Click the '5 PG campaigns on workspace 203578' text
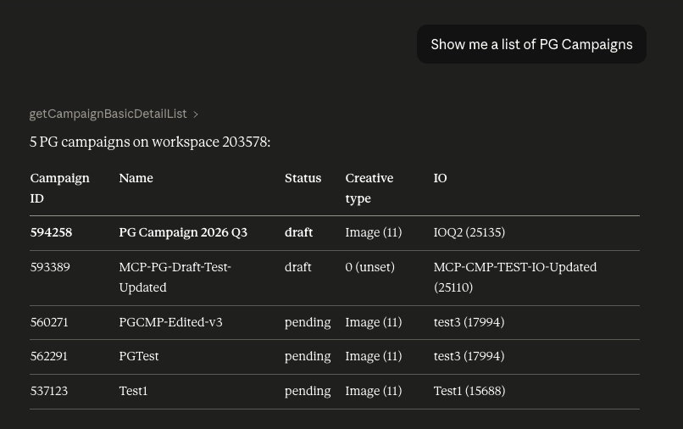683x429 pixels. 150,142
